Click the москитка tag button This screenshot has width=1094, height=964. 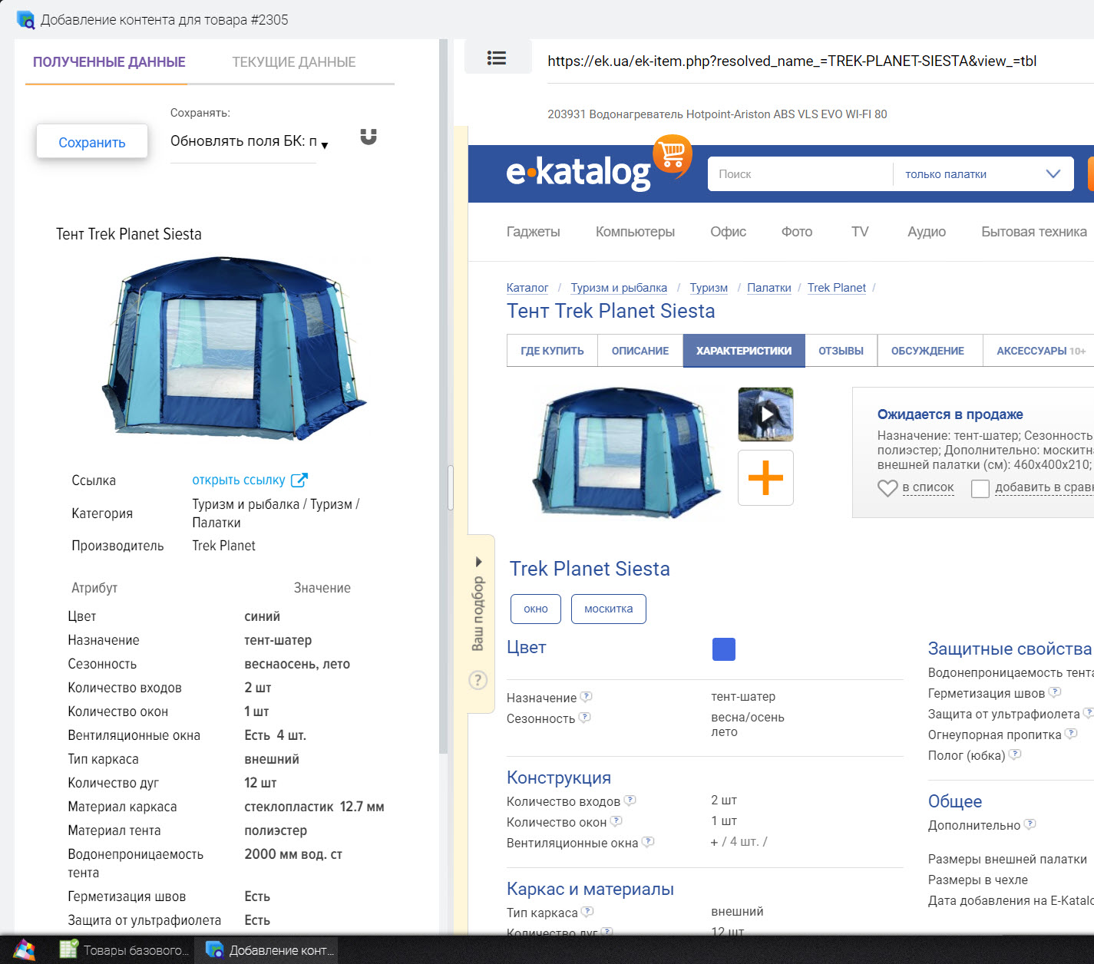pyautogui.click(x=609, y=609)
